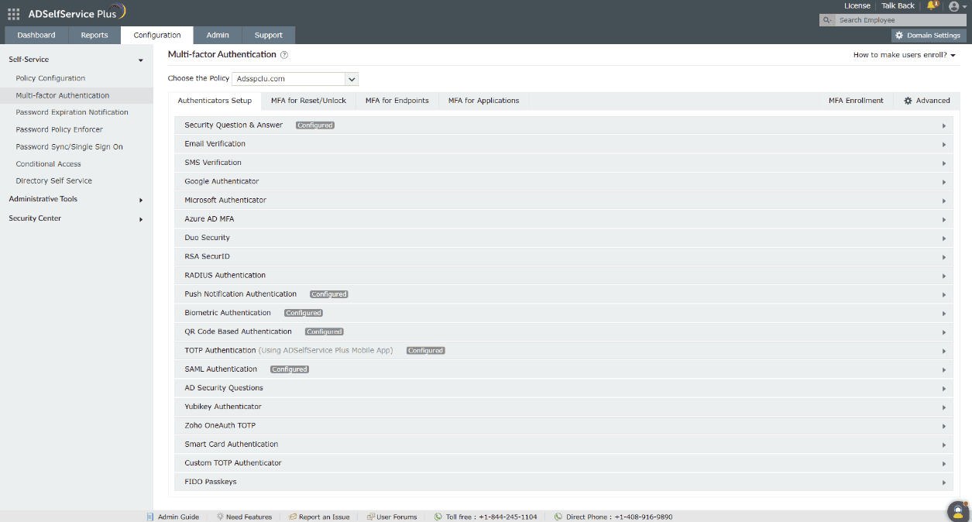Open the user account profile icon
The width and height of the screenshot is (972, 522).
[952, 6]
